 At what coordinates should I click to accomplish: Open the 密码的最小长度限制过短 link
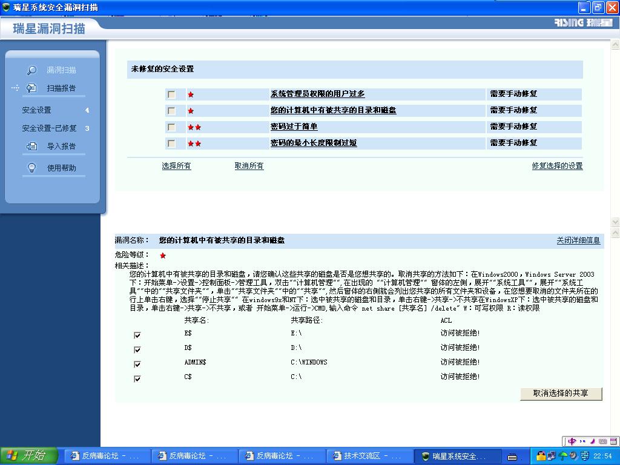314,143
